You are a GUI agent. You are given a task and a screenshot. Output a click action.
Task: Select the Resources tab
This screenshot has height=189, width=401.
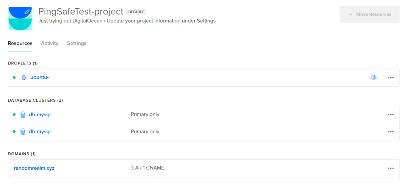click(x=20, y=43)
